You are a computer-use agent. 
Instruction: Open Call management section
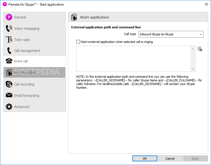[34, 51]
